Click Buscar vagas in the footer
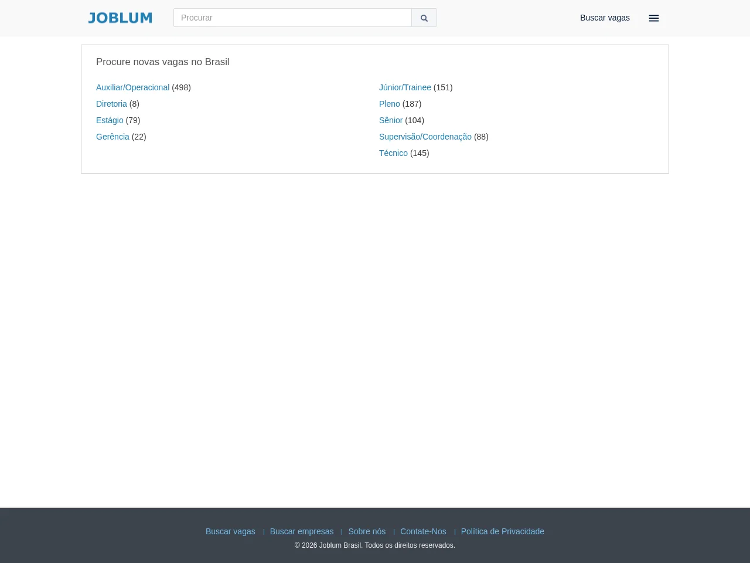This screenshot has height=563, width=750. [230, 531]
